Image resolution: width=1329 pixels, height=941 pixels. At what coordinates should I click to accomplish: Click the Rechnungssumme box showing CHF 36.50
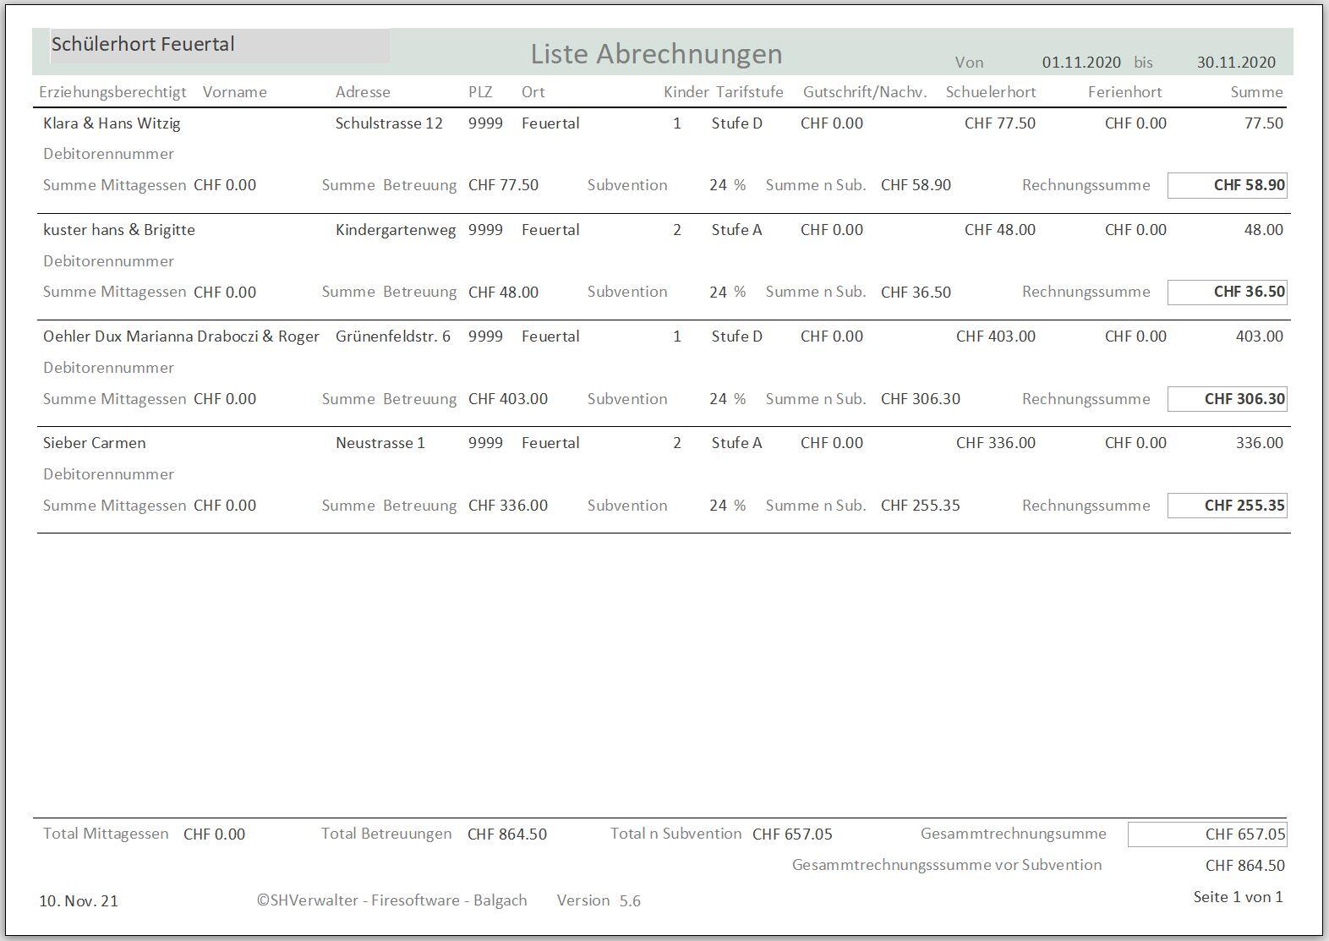[x=1227, y=292]
